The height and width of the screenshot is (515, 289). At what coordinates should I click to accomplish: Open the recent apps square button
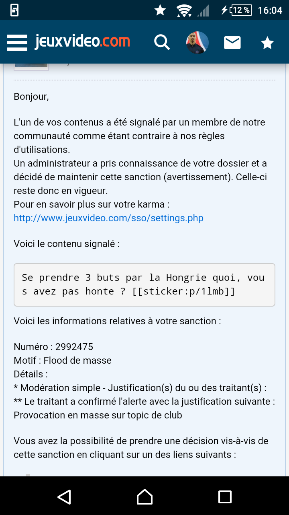point(225,496)
